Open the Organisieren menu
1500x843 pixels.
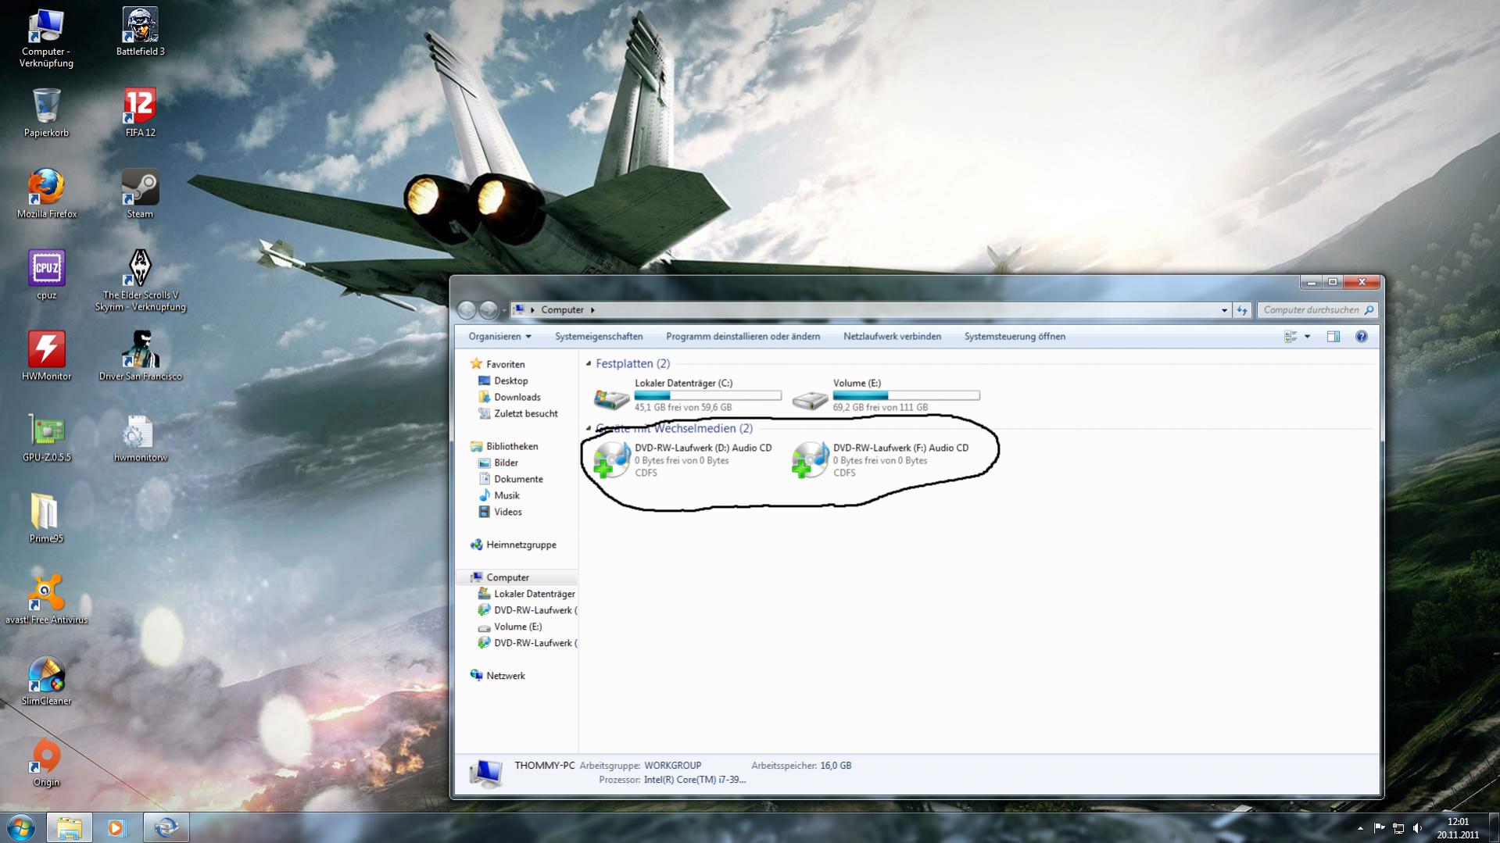click(499, 337)
